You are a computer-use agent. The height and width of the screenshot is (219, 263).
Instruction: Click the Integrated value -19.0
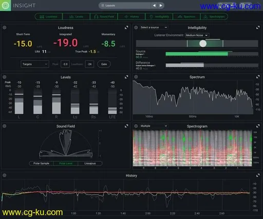pos(66,43)
